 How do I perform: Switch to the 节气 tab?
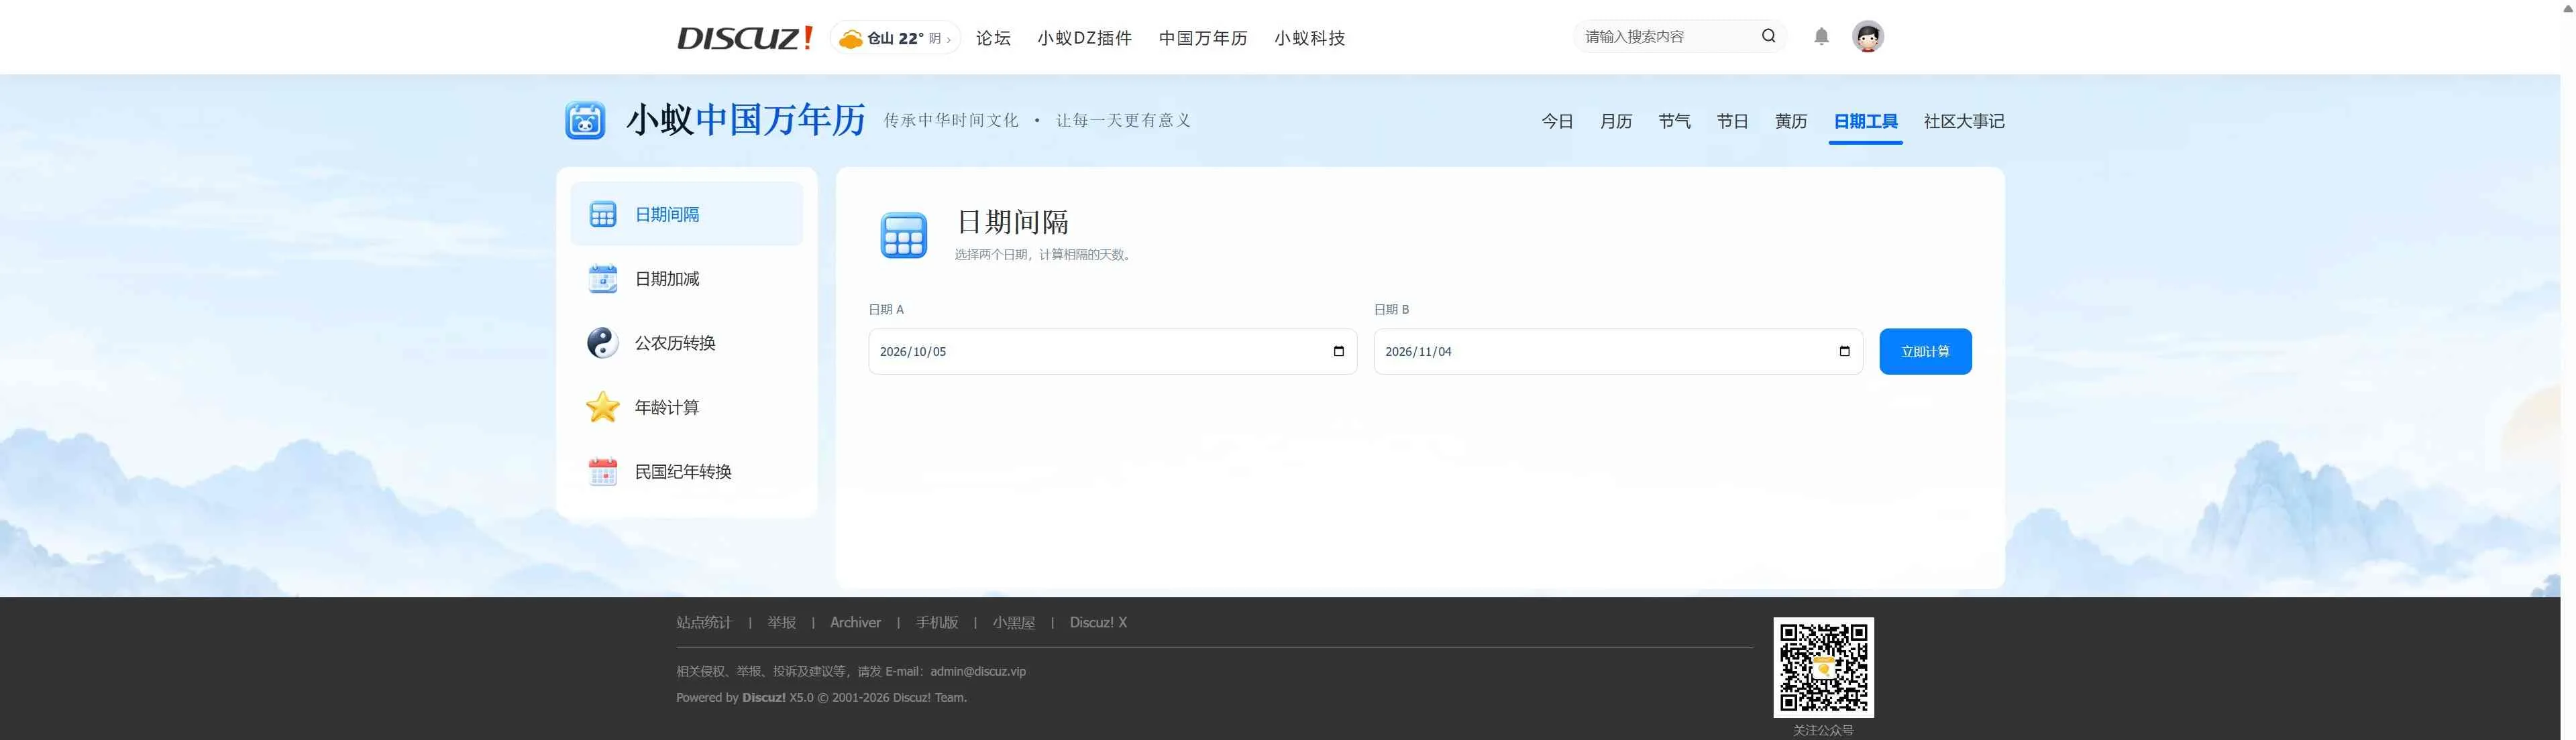1674,121
